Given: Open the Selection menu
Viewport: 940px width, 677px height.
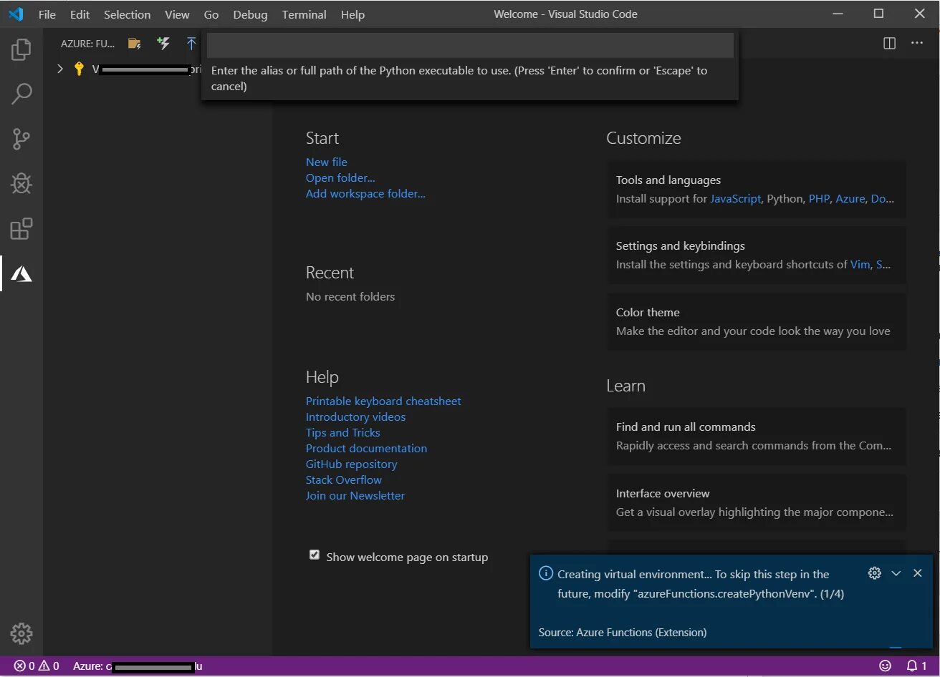Looking at the screenshot, I should (127, 14).
